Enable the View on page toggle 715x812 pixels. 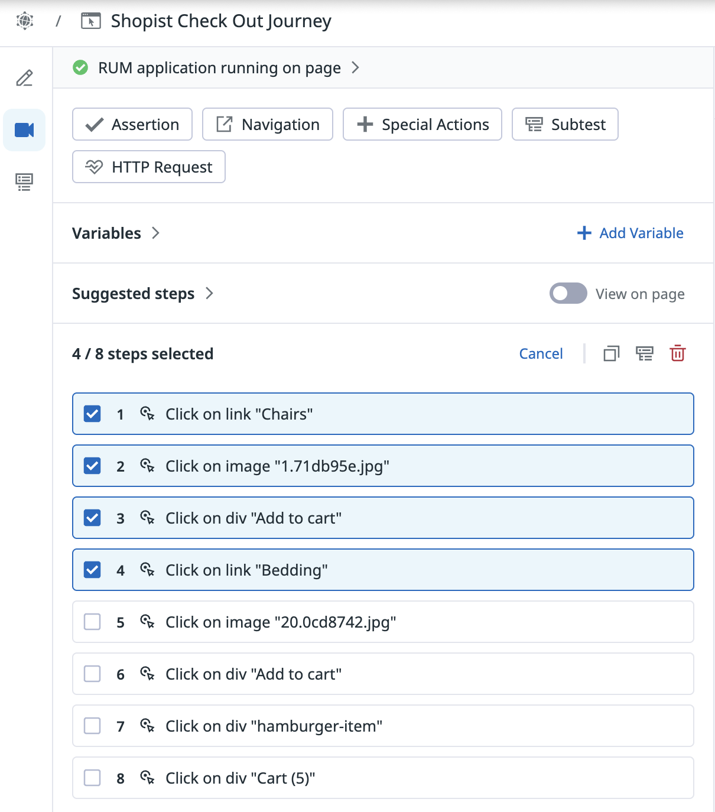(568, 293)
